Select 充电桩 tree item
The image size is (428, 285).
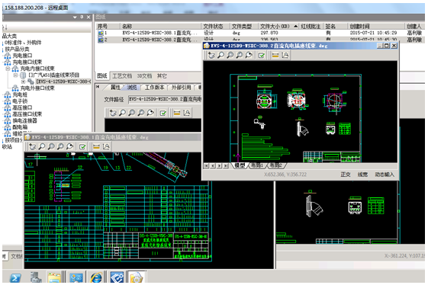[20, 94]
